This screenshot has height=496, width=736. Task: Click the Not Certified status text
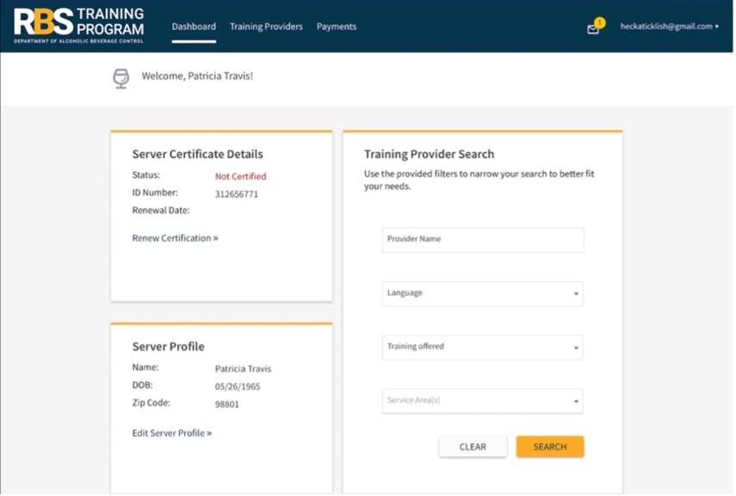(x=240, y=176)
